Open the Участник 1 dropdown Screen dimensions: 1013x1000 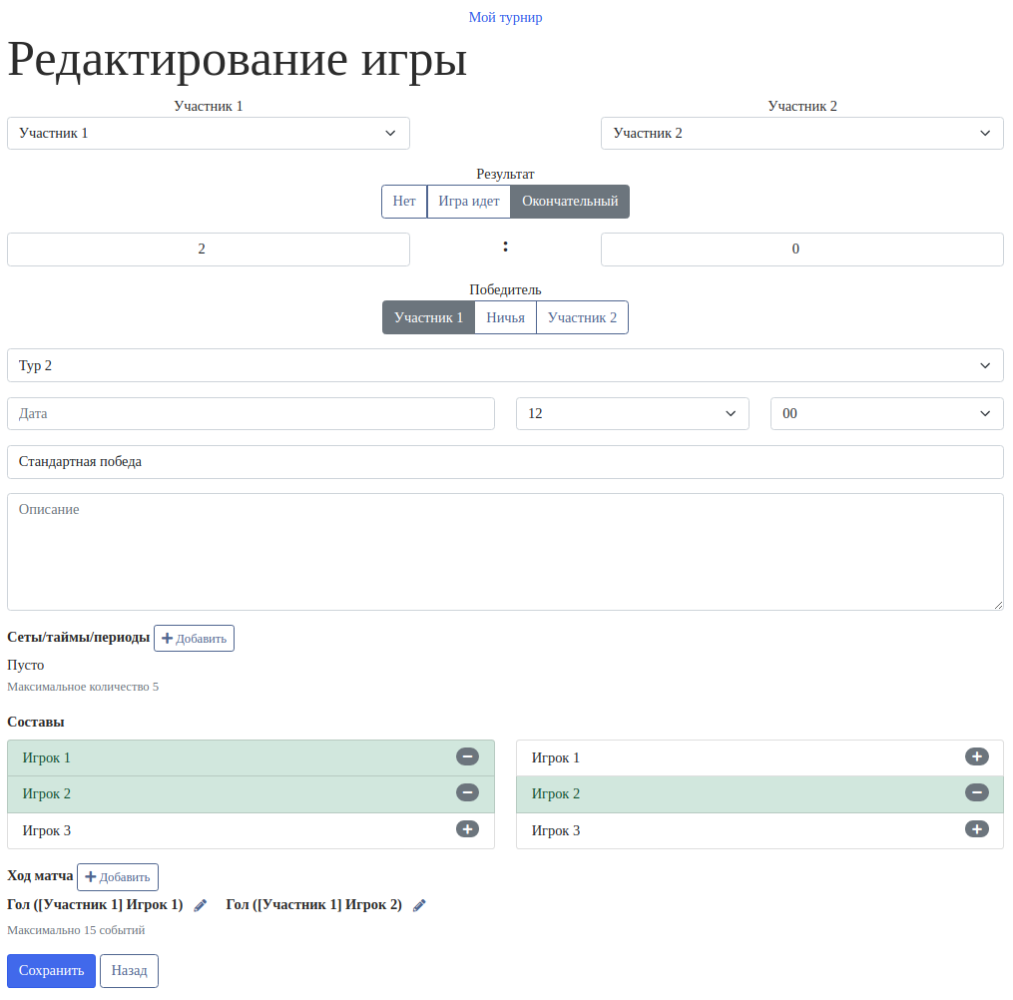click(x=209, y=134)
